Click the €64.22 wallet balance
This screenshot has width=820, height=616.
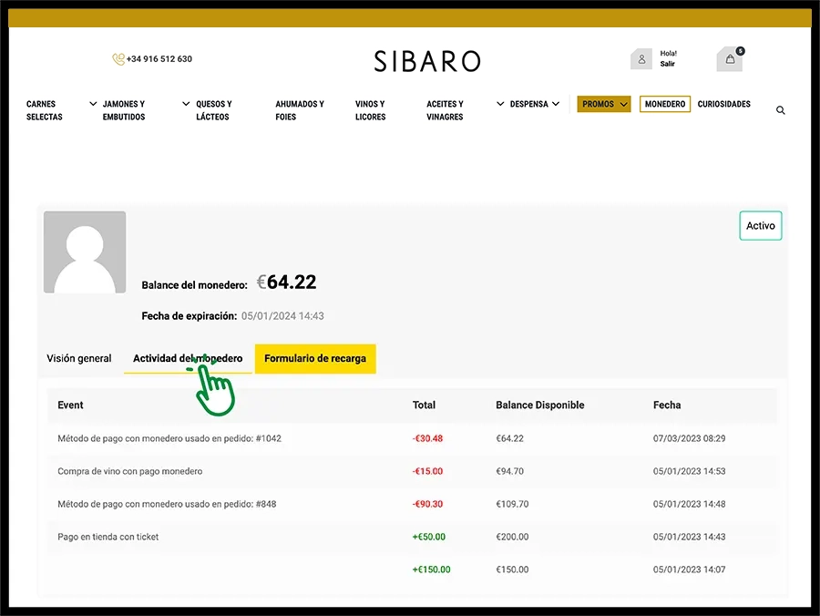click(x=286, y=282)
